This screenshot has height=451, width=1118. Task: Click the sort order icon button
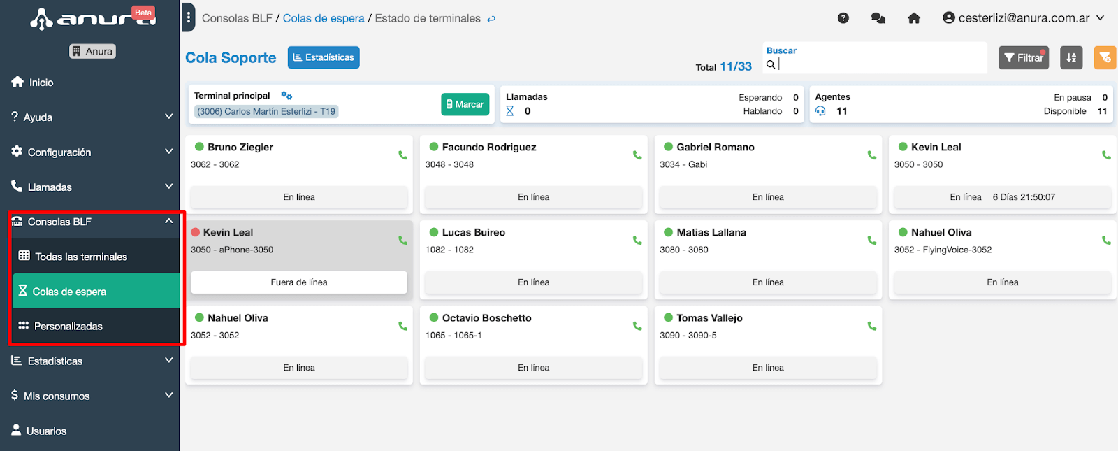point(1071,57)
